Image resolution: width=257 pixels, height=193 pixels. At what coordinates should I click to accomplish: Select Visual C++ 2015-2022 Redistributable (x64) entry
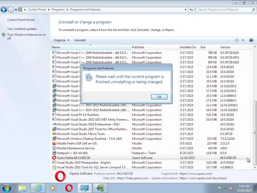click(x=151, y=105)
